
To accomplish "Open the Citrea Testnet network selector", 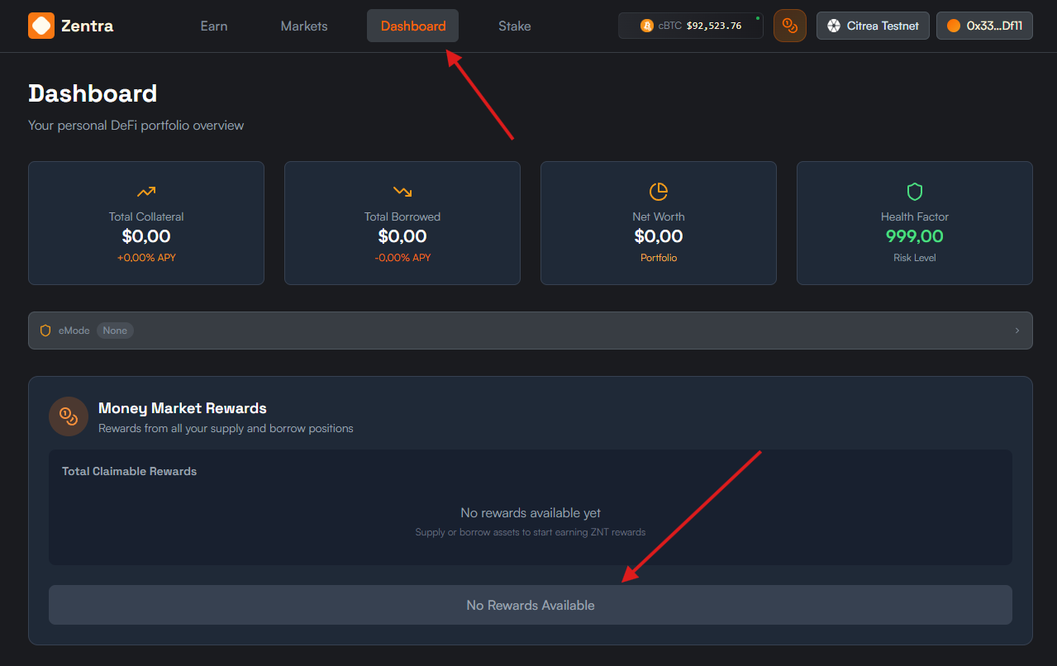I will point(873,26).
